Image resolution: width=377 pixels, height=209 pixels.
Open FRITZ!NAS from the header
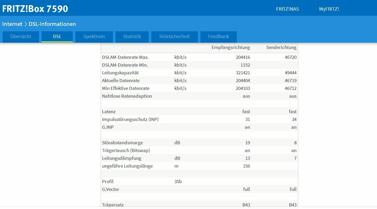point(287,9)
